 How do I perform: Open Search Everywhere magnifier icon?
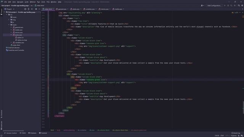(239, 6)
